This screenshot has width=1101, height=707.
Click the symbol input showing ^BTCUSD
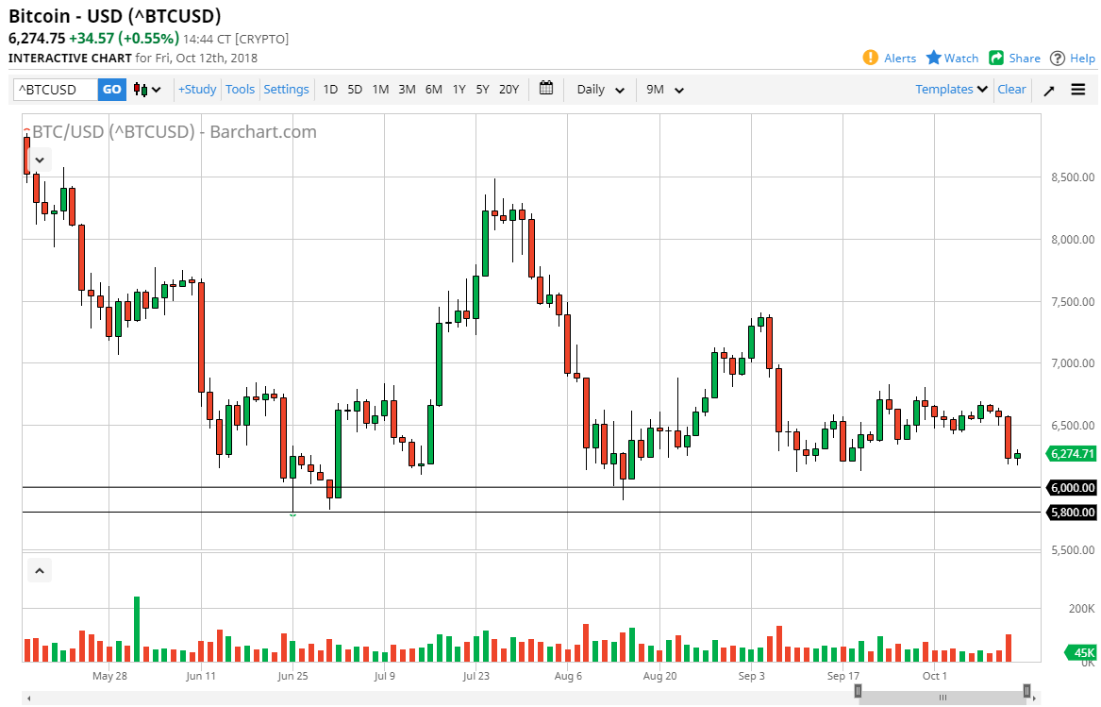(52, 89)
